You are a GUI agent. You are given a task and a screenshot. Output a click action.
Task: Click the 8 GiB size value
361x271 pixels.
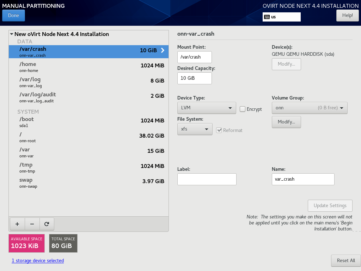pos(158,81)
